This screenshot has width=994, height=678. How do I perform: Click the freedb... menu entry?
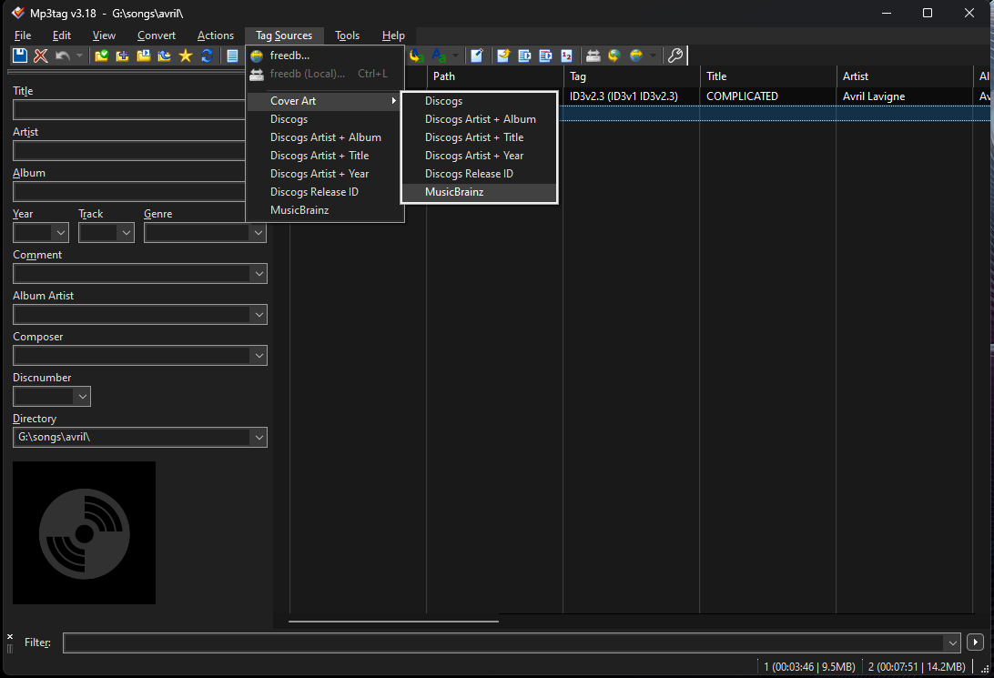click(289, 56)
